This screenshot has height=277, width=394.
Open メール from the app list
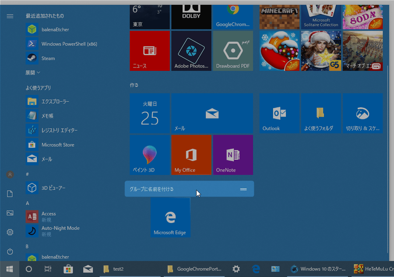[39, 159]
